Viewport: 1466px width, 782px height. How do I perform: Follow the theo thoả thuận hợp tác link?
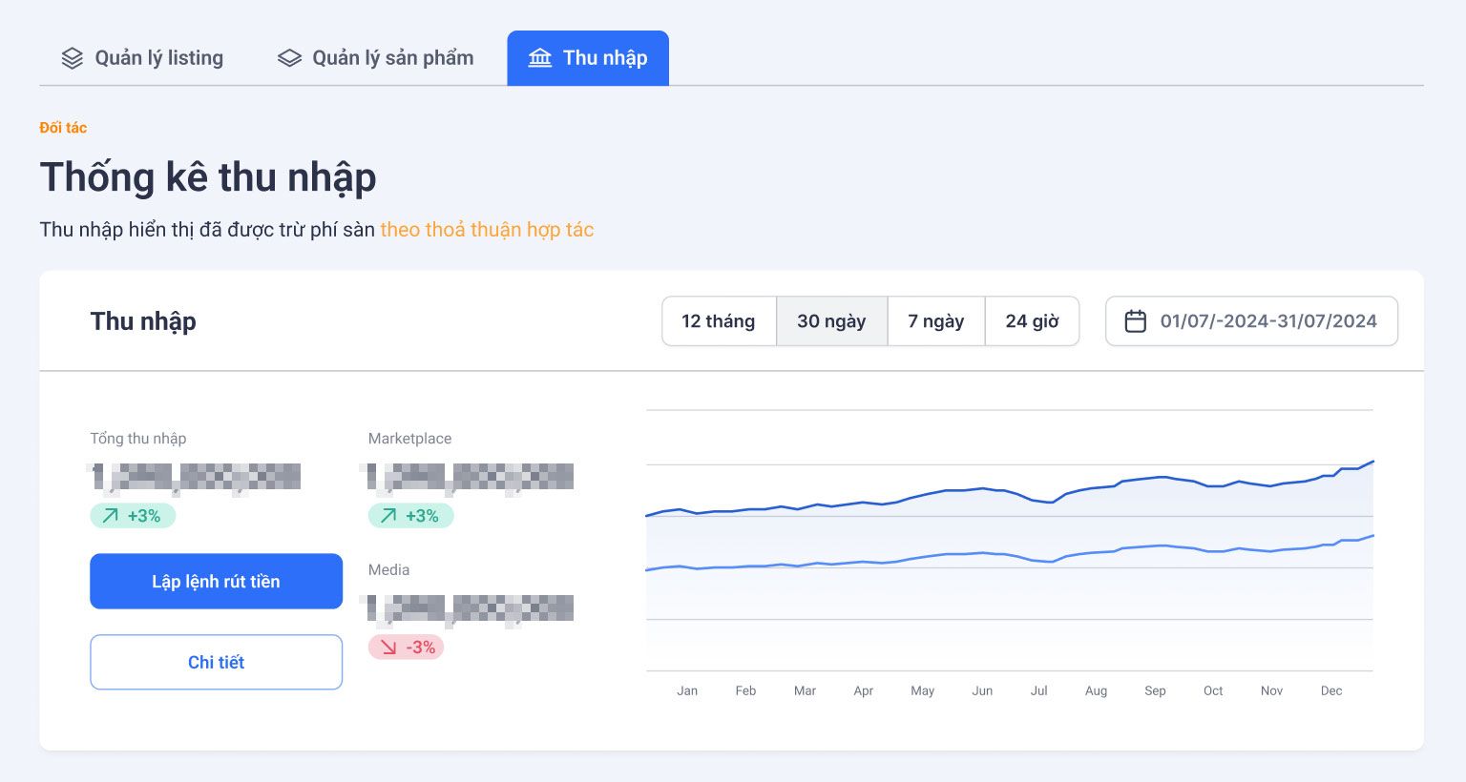coord(487,230)
